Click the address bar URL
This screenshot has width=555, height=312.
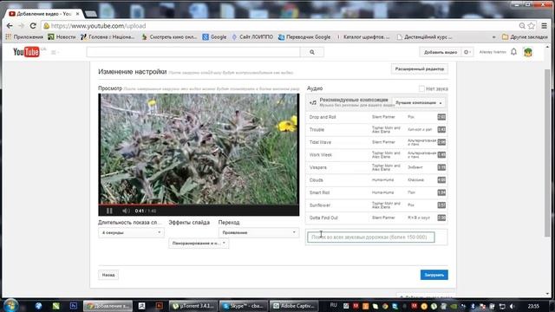click(98, 26)
